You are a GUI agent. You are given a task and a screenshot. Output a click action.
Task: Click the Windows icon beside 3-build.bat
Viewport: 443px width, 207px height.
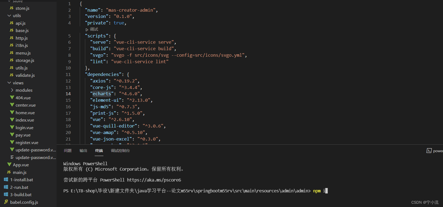pyautogui.click(x=6, y=195)
